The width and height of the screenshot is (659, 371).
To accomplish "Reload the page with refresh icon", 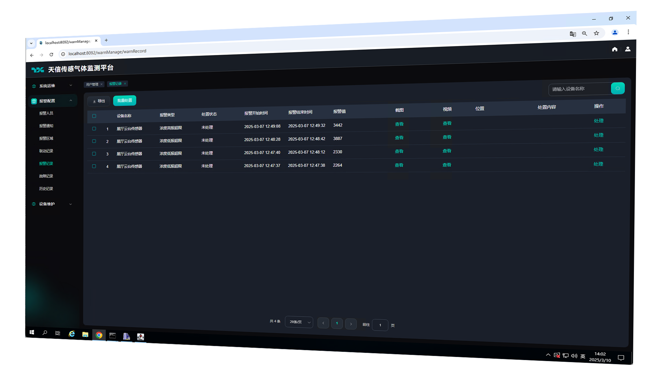I will (51, 55).
